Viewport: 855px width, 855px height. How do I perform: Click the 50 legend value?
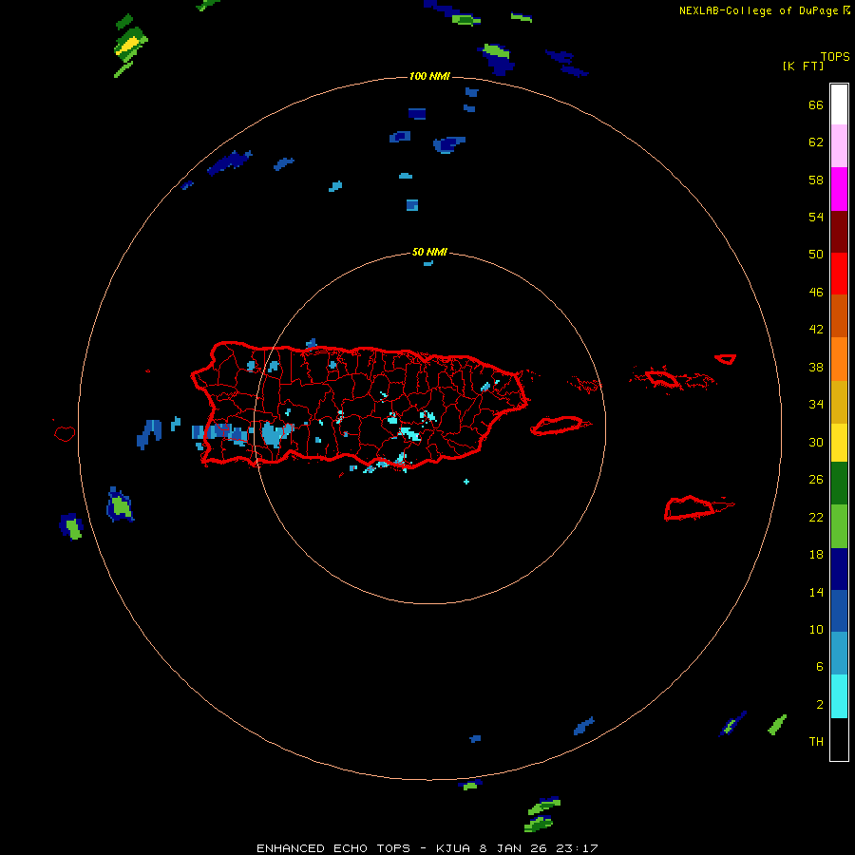816,254
